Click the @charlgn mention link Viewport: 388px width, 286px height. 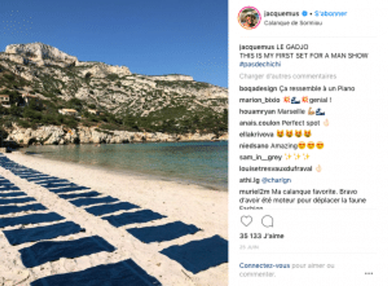pos(276,180)
